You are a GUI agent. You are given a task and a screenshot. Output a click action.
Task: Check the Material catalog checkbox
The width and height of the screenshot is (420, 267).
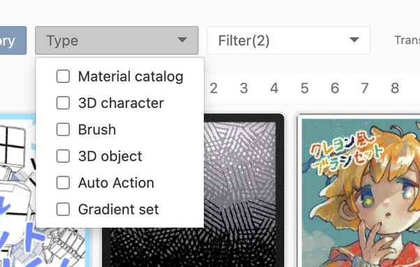click(x=63, y=76)
